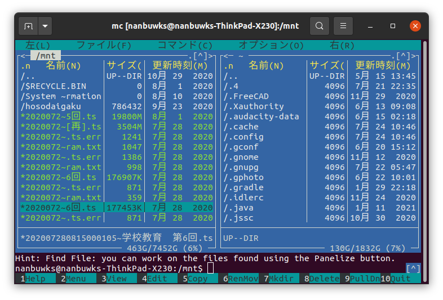Click the .n sort indicator in left panel
Screen dimensions: 443x300
coord(25,66)
